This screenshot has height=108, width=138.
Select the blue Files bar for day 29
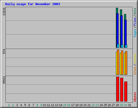click(x=122, y=30)
